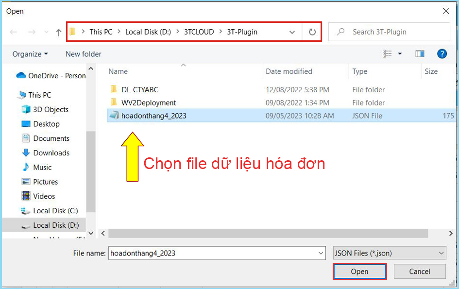Click the Up one level arrow
Image resolution: width=459 pixels, height=289 pixels.
(x=59, y=32)
